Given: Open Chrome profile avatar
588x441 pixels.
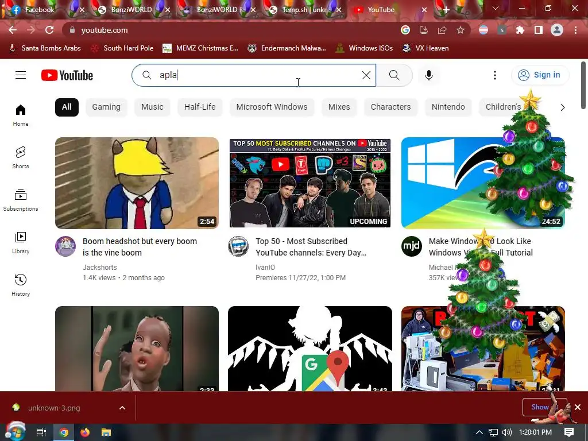Looking at the screenshot, I should 557,30.
